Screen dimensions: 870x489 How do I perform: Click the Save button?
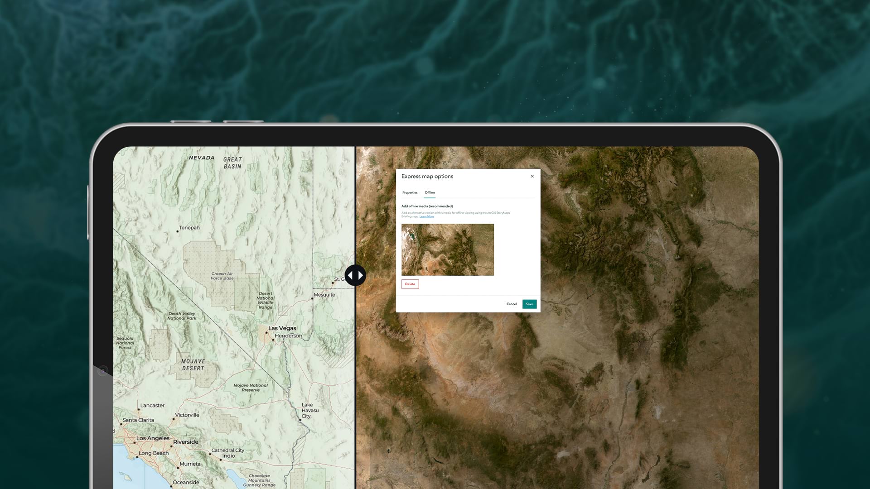click(x=529, y=304)
